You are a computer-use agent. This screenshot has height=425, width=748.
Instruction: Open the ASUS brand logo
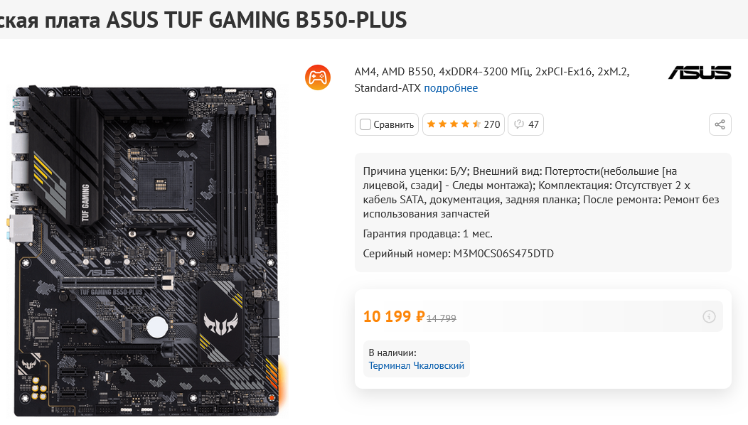(700, 72)
